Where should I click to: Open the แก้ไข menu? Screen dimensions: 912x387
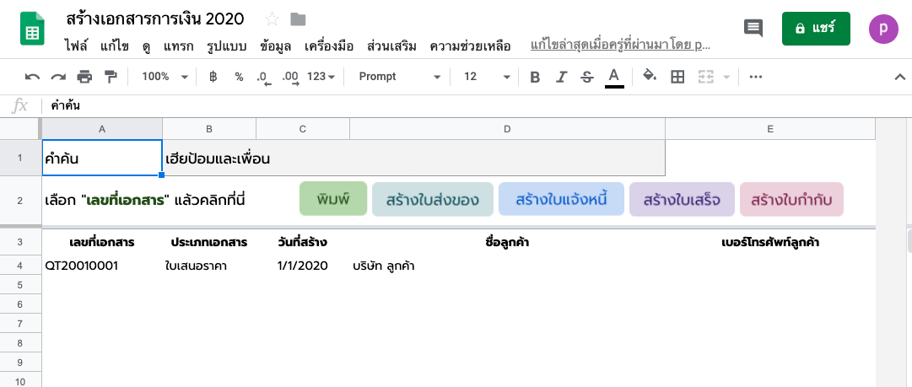114,46
